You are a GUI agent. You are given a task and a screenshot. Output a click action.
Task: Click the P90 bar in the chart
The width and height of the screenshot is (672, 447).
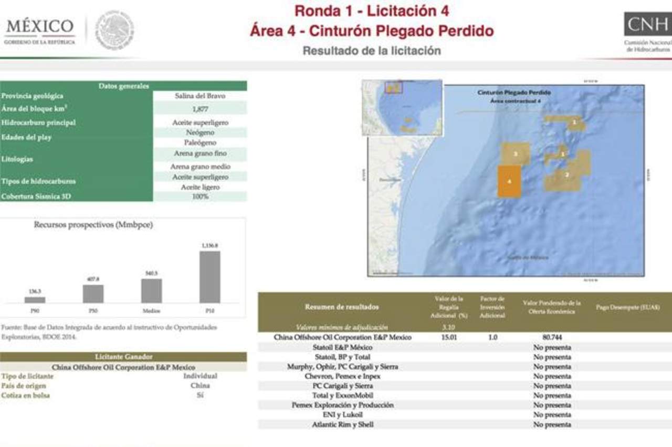[35, 300]
